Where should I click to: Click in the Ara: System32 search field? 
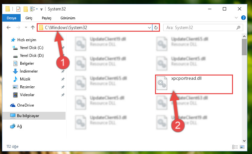[203, 27]
